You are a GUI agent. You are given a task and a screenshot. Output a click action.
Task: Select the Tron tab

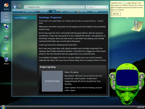pyautogui.click(x=52, y=12)
